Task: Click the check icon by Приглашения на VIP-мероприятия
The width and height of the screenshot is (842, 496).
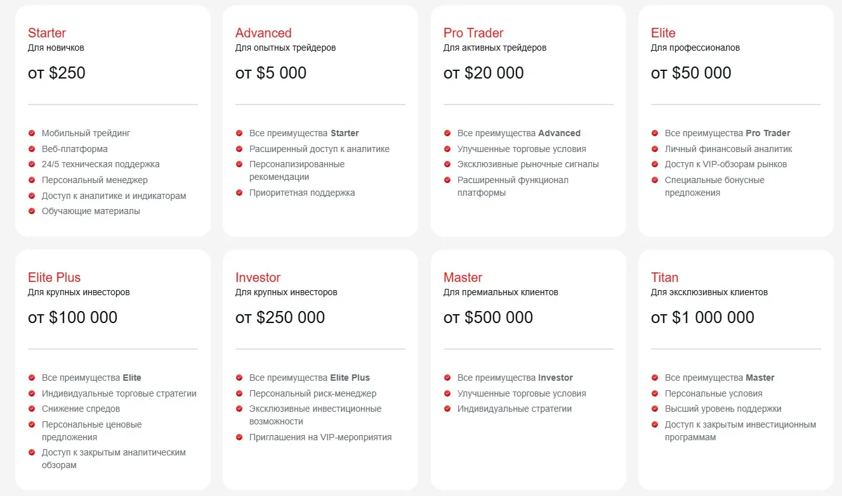Action: pos(239,437)
